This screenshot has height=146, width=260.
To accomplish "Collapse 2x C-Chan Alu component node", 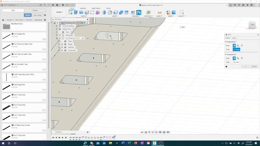I will (57, 38).
